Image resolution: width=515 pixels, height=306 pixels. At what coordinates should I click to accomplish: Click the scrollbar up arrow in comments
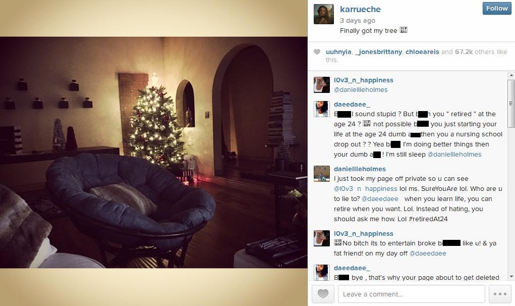point(511,76)
